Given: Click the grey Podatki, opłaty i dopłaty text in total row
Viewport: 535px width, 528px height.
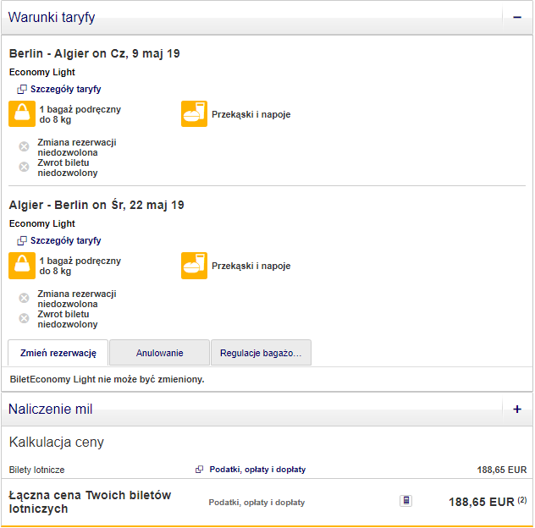Looking at the screenshot, I should 257,502.
